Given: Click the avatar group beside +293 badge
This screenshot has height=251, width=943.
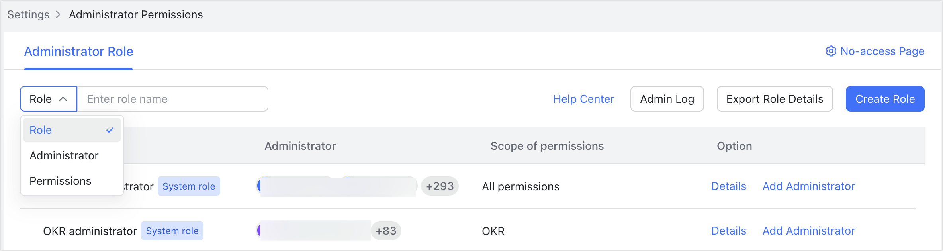Looking at the screenshot, I should (337, 186).
